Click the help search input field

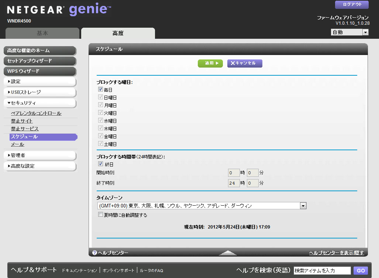coord(322,271)
